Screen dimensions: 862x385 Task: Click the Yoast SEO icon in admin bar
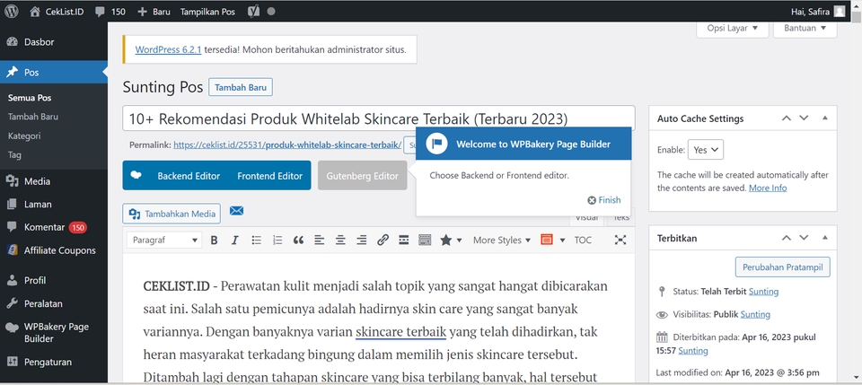(x=253, y=11)
